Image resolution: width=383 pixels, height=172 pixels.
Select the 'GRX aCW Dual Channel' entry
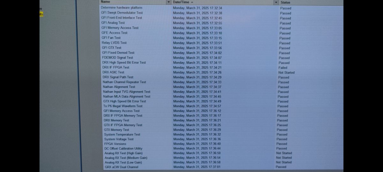pyautogui.click(x=122, y=167)
